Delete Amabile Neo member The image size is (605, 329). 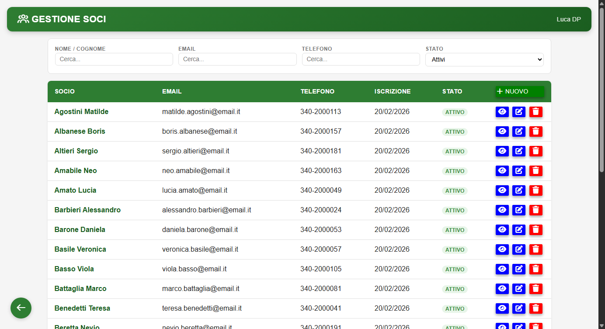(x=536, y=171)
